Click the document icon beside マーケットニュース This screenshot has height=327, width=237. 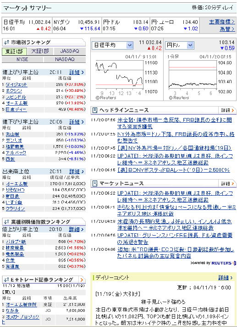click(x=95, y=184)
